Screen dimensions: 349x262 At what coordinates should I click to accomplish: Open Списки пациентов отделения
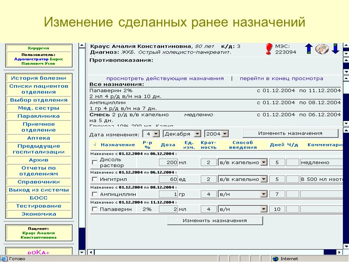coord(39,89)
